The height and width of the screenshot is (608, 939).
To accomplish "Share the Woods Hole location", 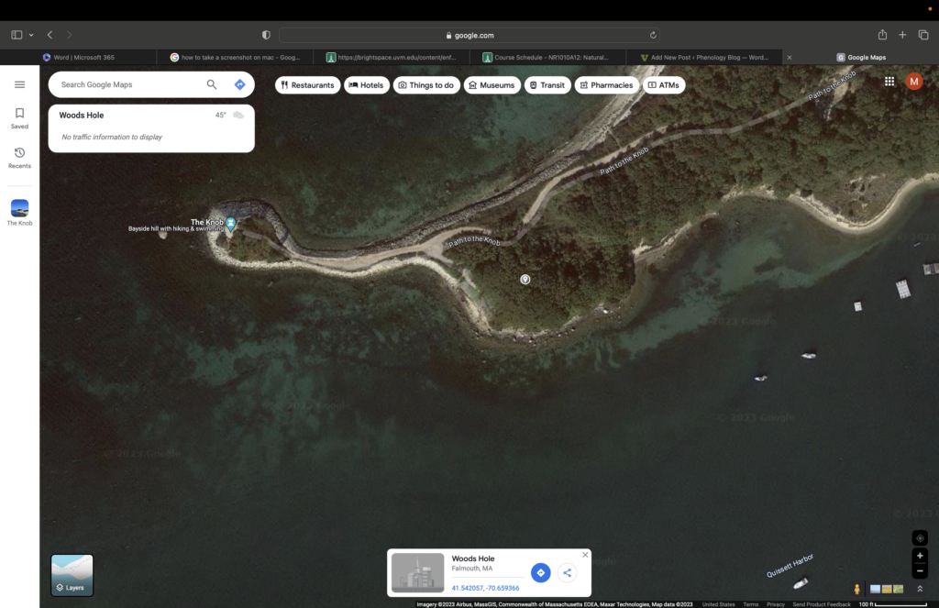I will point(567,573).
